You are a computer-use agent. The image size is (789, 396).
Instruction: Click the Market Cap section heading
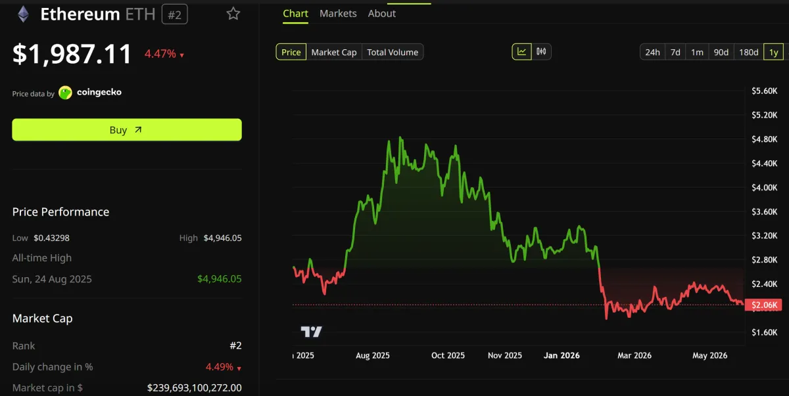(x=43, y=319)
